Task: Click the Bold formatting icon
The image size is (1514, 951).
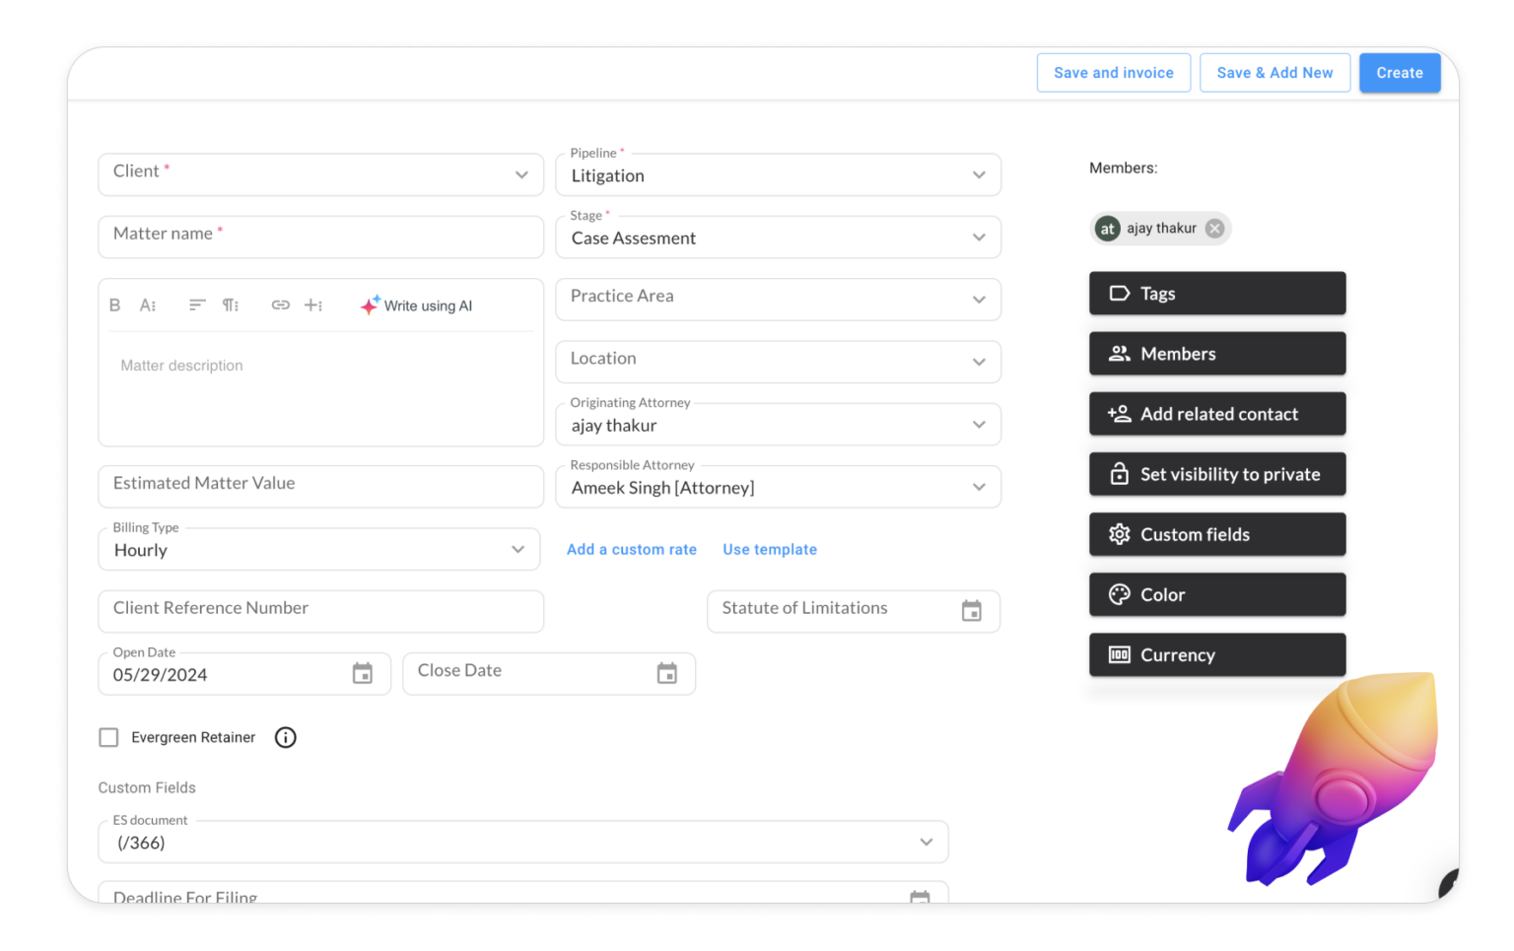Action: click(x=115, y=306)
